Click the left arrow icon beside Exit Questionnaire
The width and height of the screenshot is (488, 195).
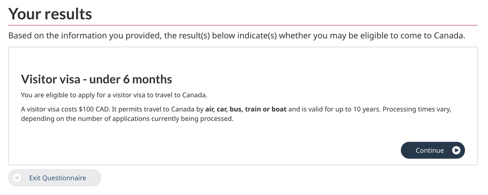(x=17, y=178)
